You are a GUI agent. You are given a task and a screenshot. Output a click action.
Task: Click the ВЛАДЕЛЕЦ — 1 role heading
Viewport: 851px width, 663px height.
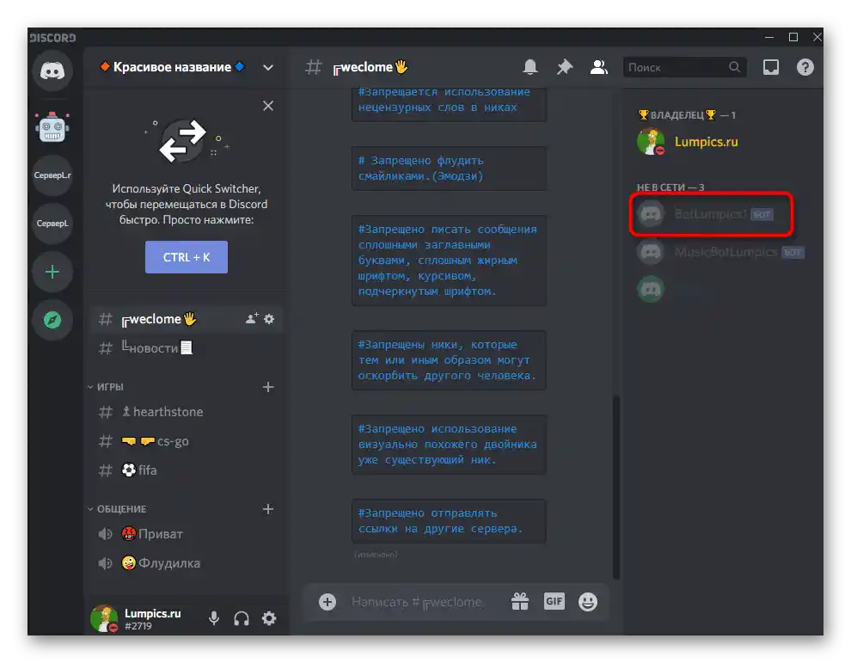click(687, 115)
